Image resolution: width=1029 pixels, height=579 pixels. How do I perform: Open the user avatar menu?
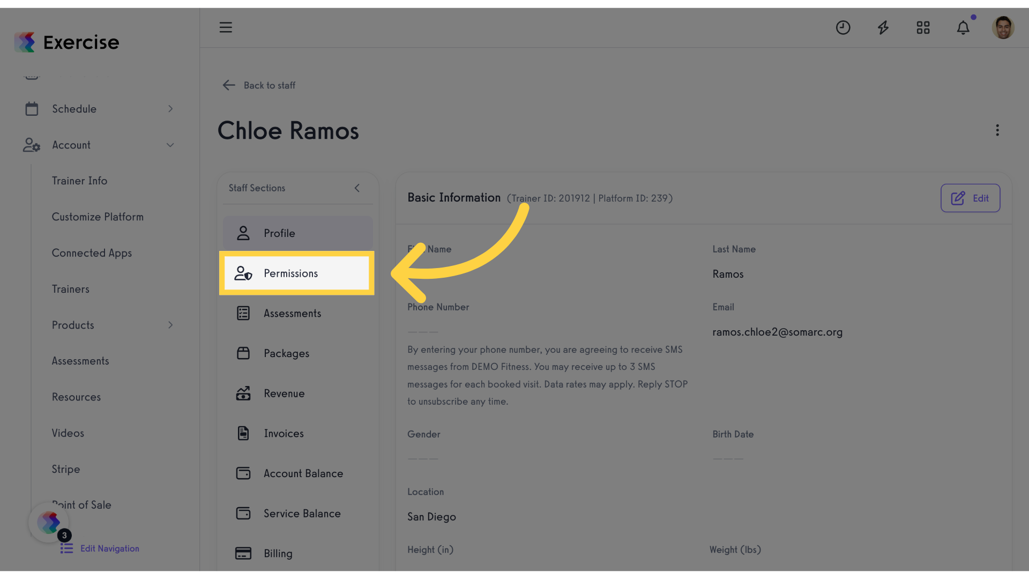pos(1003,27)
